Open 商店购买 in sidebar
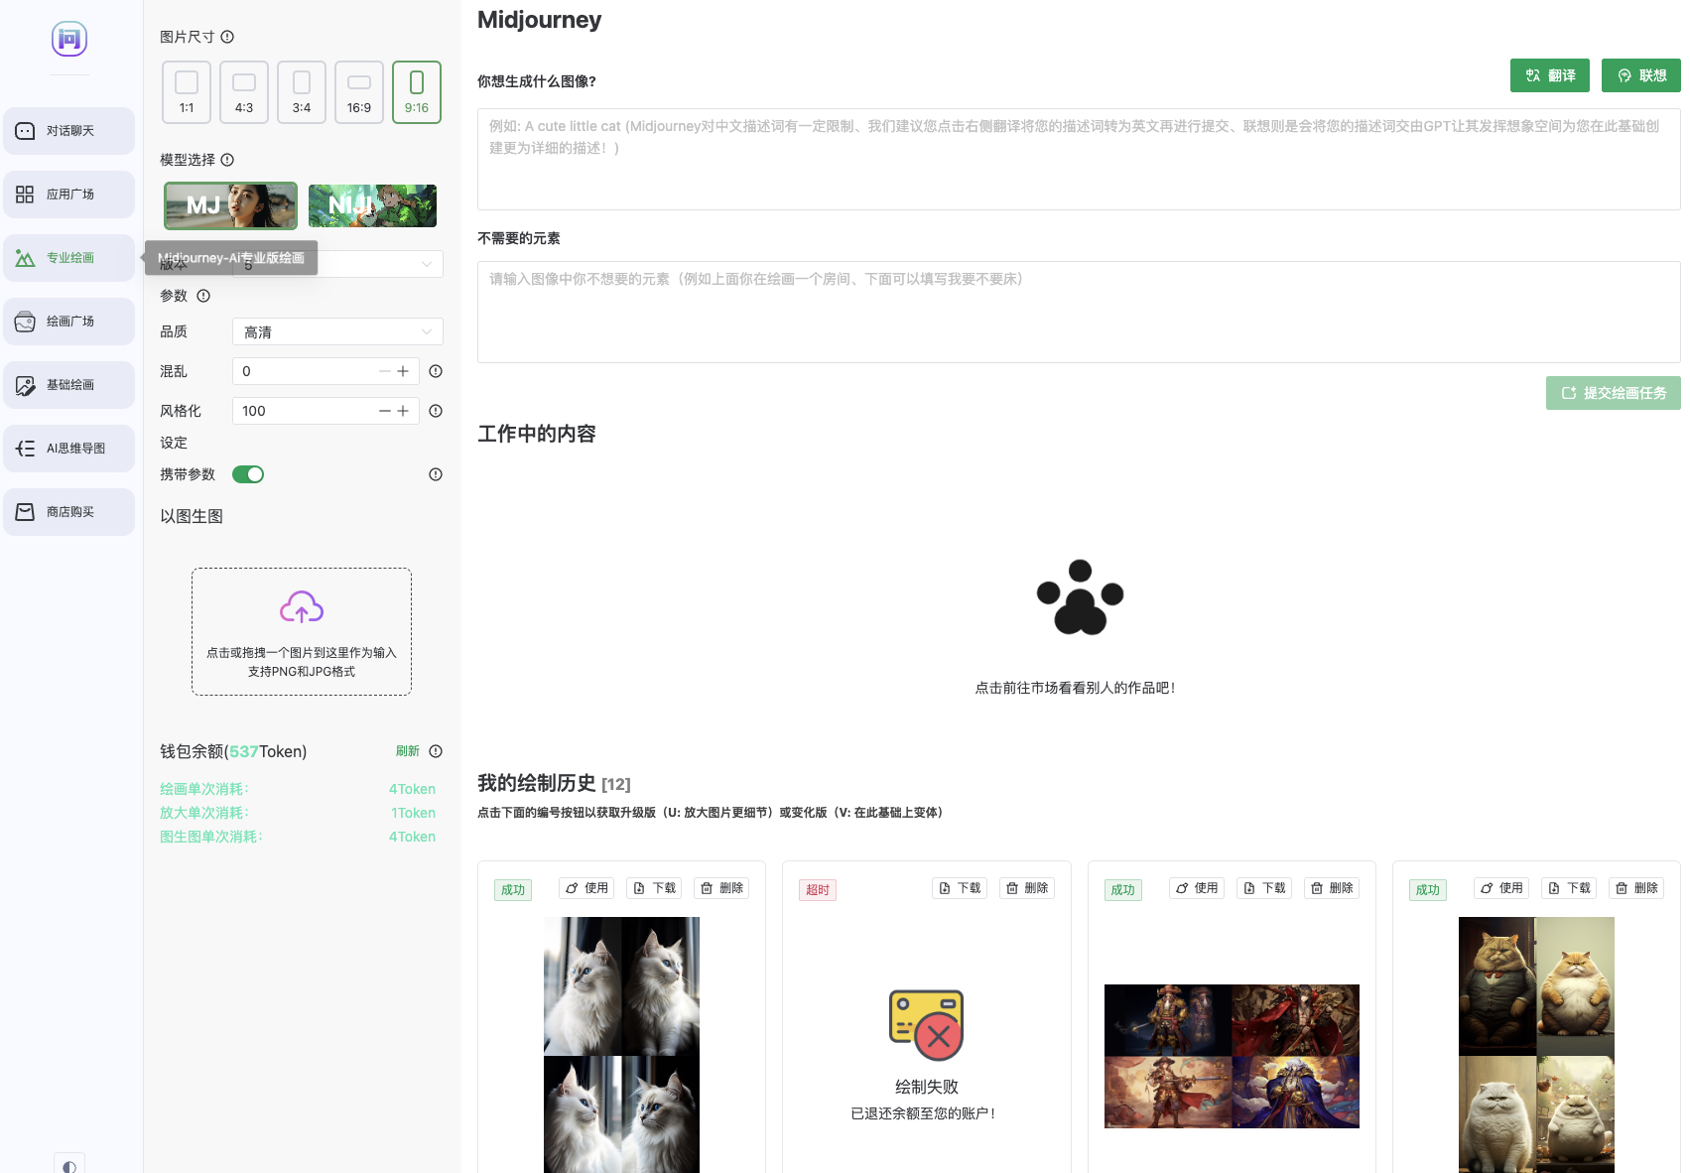Image resolution: width=1690 pixels, height=1173 pixels. [69, 512]
